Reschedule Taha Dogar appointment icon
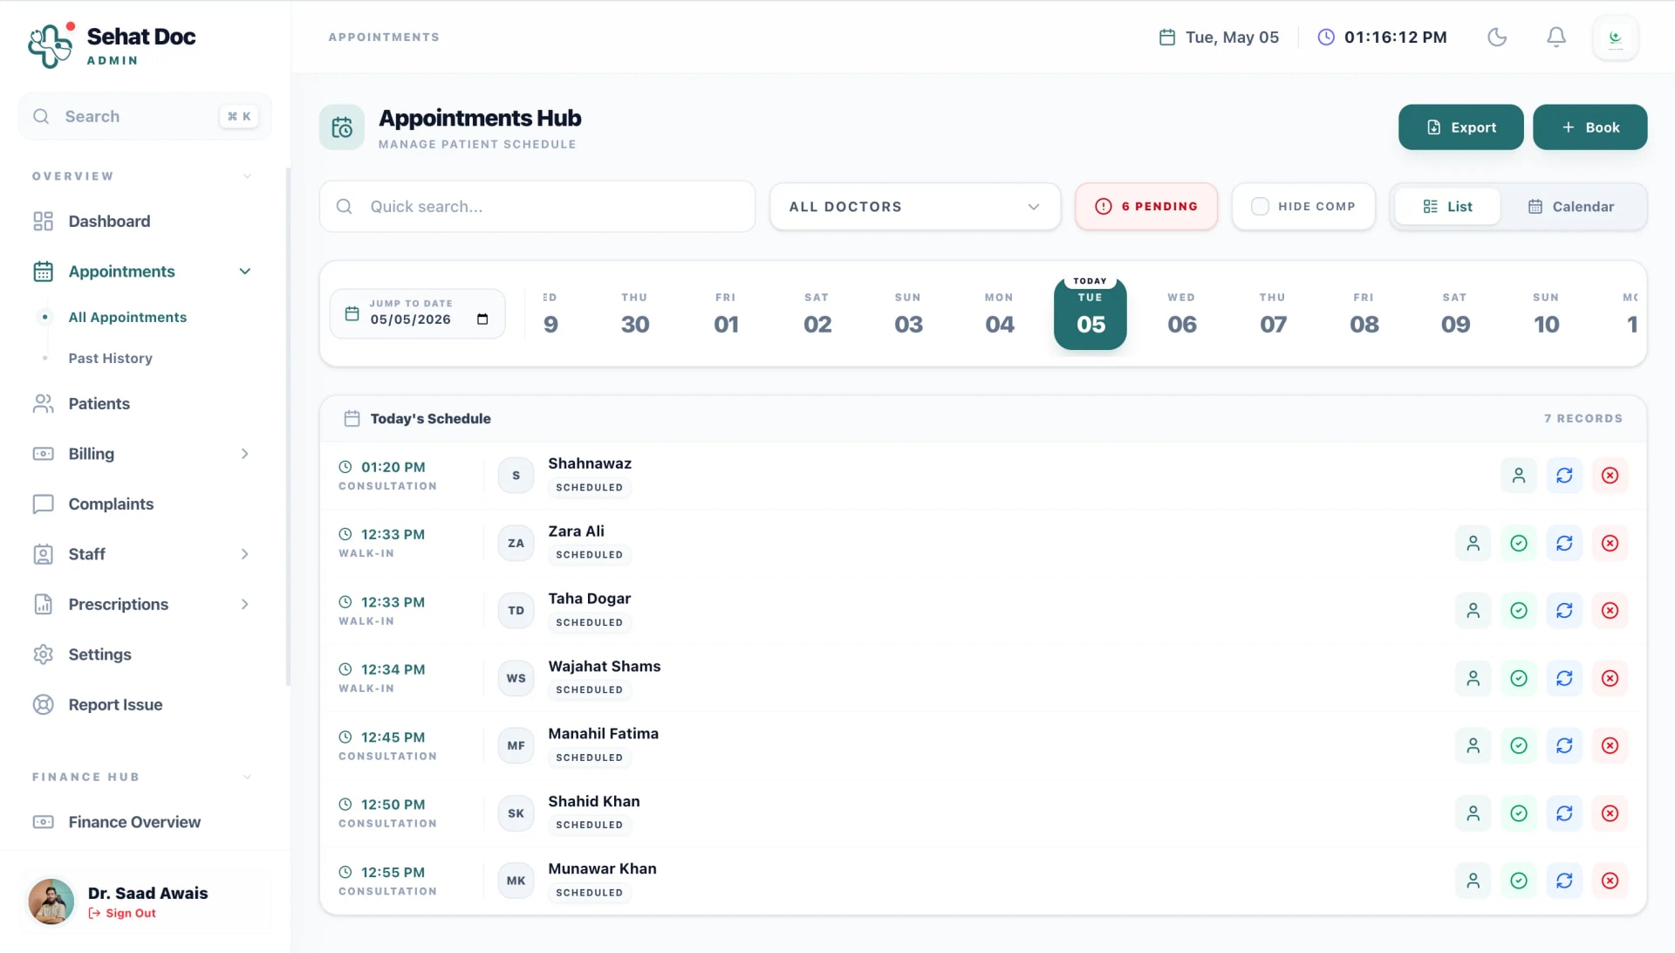The image size is (1675, 953). click(x=1564, y=611)
